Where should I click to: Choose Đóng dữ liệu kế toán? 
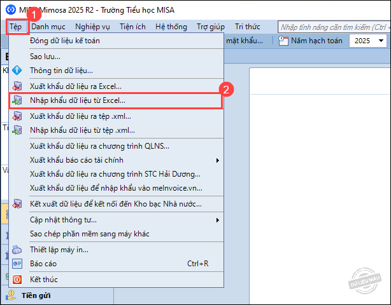116,41
